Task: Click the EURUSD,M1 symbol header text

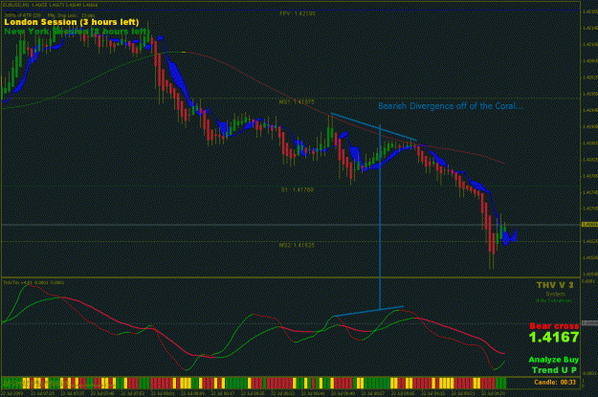Action: (51, 5)
